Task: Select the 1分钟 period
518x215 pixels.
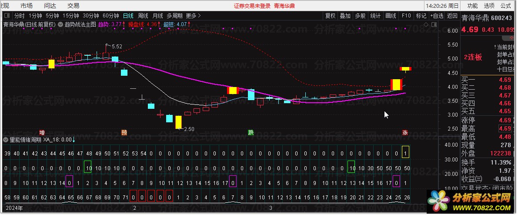Action: [x=35, y=16]
